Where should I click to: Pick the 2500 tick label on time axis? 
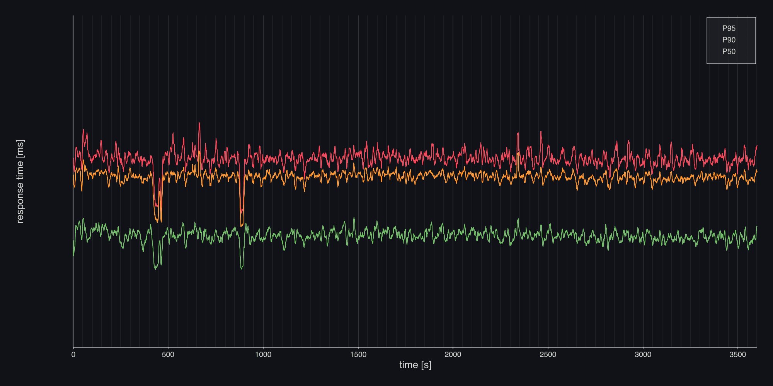(548, 355)
